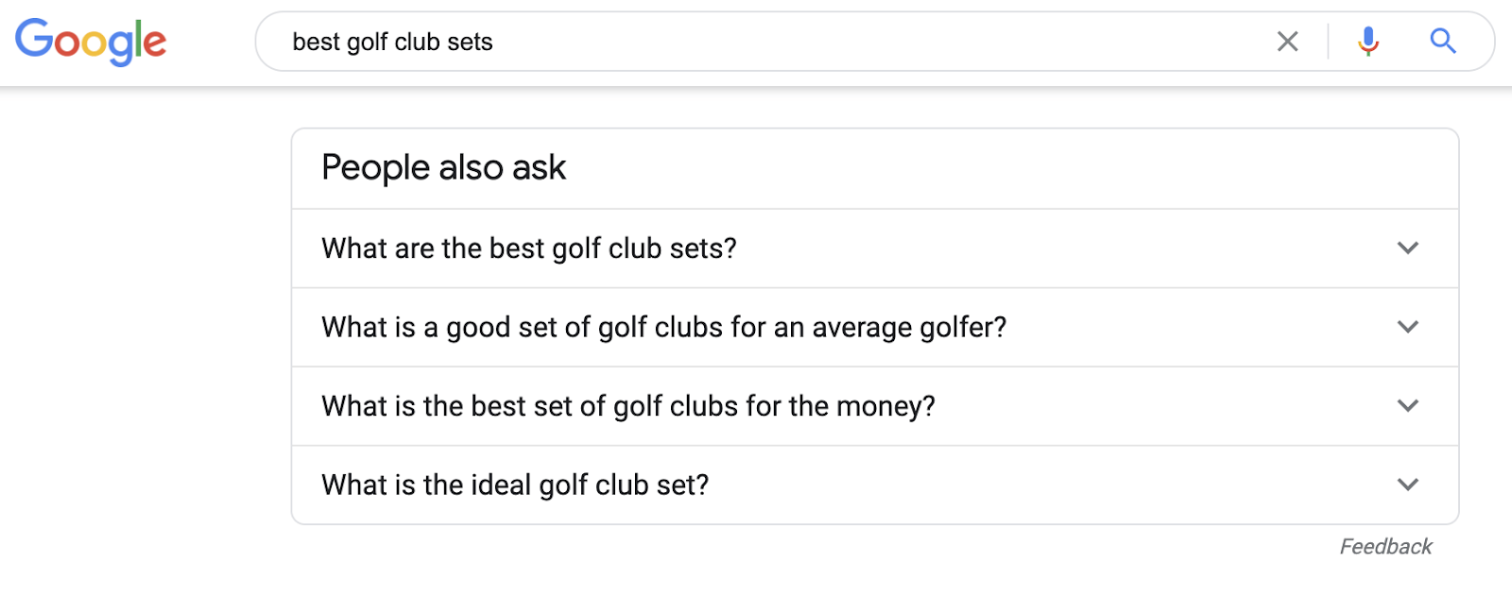Start voice search with the microphone icon

[1367, 42]
